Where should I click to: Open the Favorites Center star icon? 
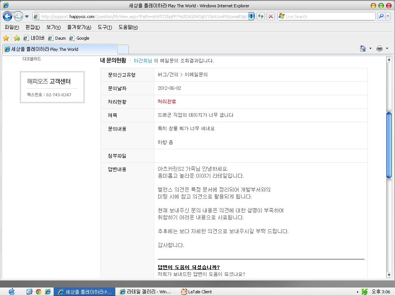(x=6, y=38)
